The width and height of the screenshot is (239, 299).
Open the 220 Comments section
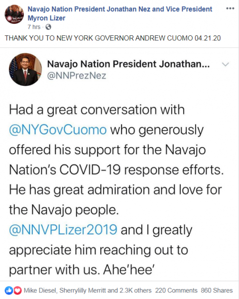(x=176, y=291)
